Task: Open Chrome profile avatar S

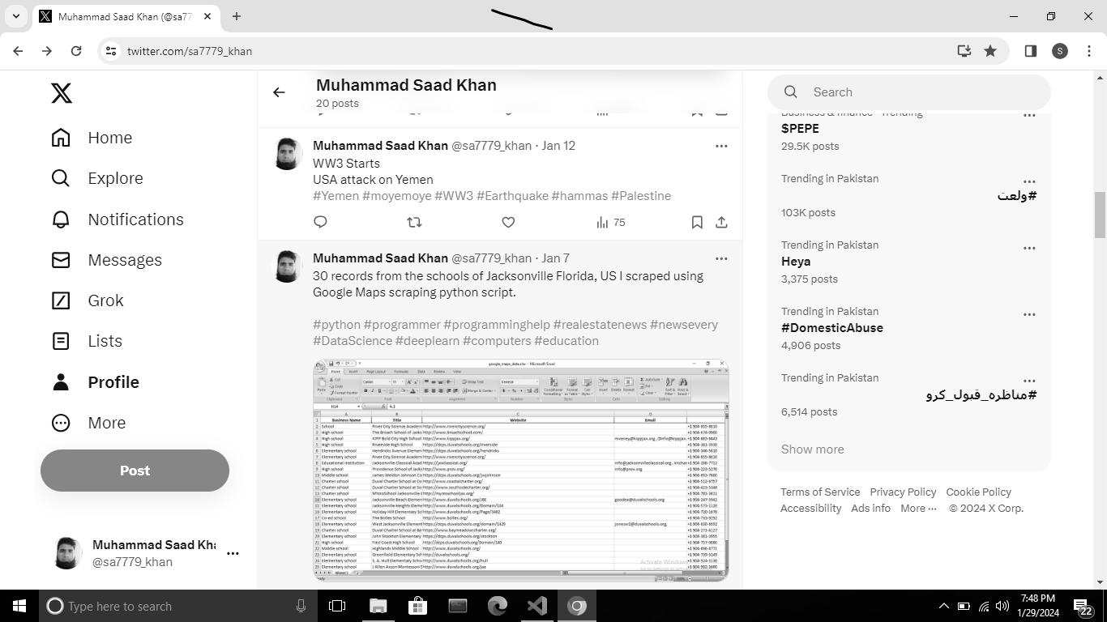Action: pyautogui.click(x=1060, y=51)
